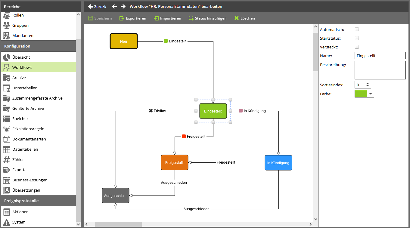410x228 pixels.
Task: Decrease Sortierindex with down stepper arrow
Action: tap(368, 86)
